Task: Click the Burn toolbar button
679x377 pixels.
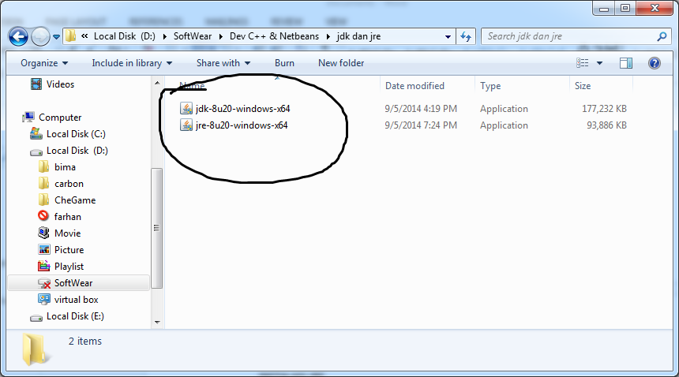Action: [284, 63]
